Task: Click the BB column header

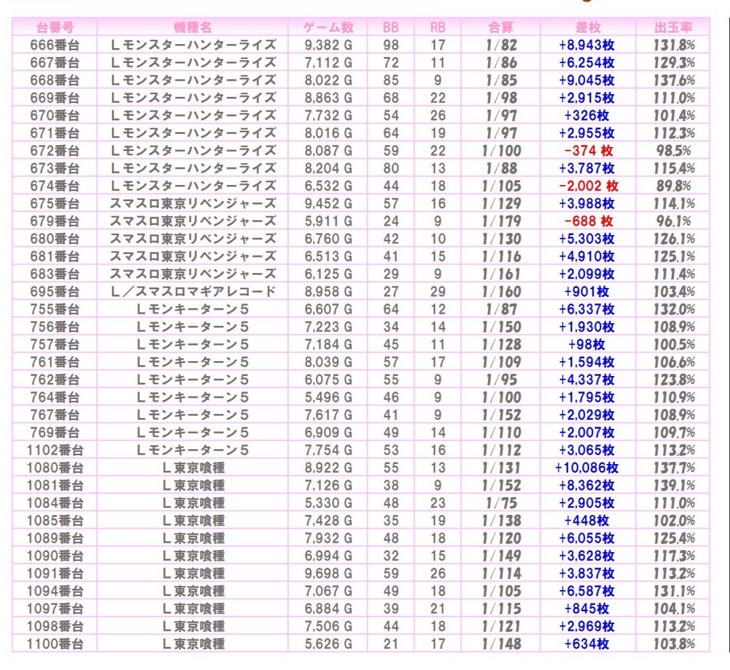Action: point(390,27)
